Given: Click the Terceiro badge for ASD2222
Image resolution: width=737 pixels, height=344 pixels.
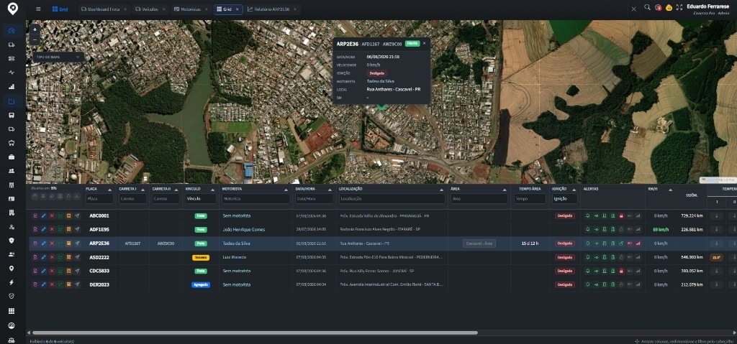Looking at the screenshot, I should 201,257.
